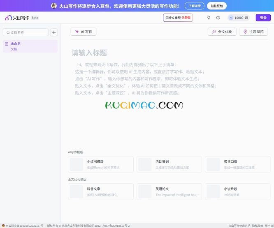Click the AI写作模版 section heading
Viewport: 274px width, 228px height.
click(x=75, y=152)
